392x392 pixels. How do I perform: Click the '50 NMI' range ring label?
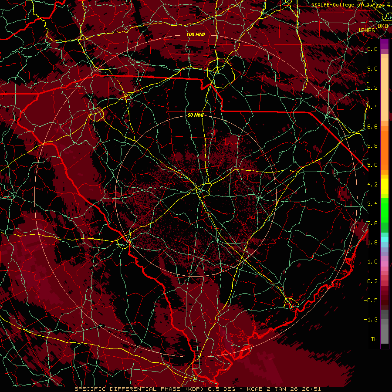pos(196,115)
